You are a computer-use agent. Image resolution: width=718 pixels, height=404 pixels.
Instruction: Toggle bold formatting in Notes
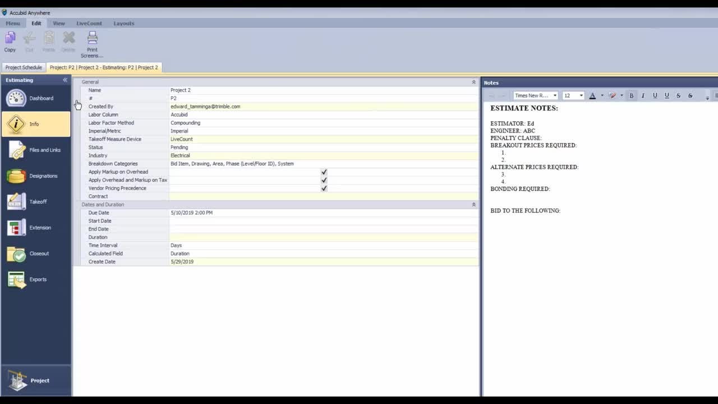click(x=631, y=95)
